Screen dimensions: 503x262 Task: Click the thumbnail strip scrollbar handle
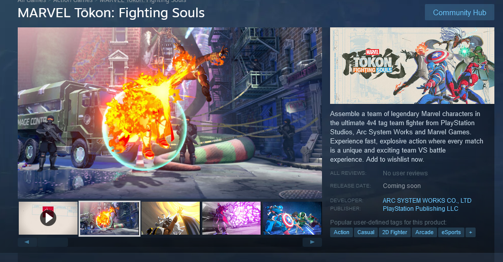point(53,242)
